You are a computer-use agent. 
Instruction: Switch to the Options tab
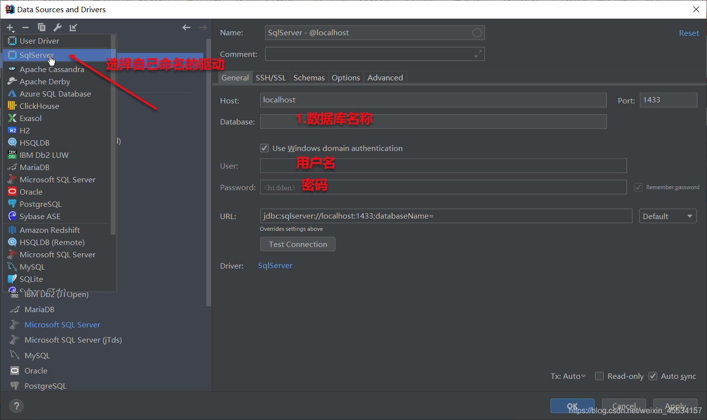pos(346,77)
